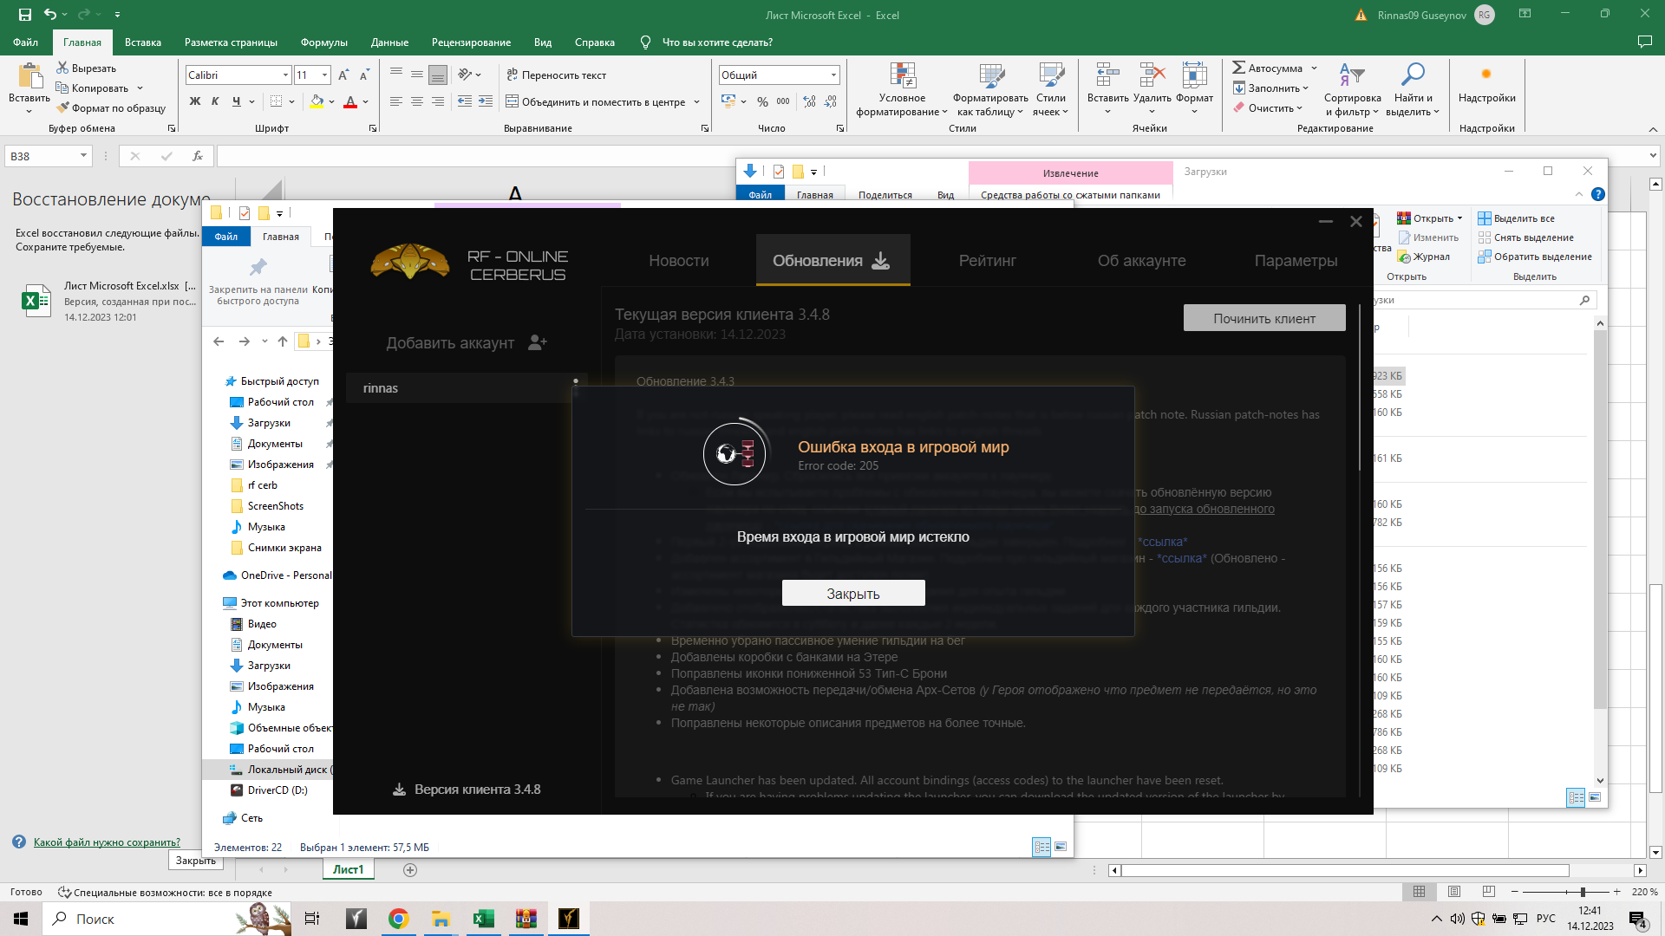Select Формат по образцу paintbrush

pyautogui.click(x=62, y=107)
